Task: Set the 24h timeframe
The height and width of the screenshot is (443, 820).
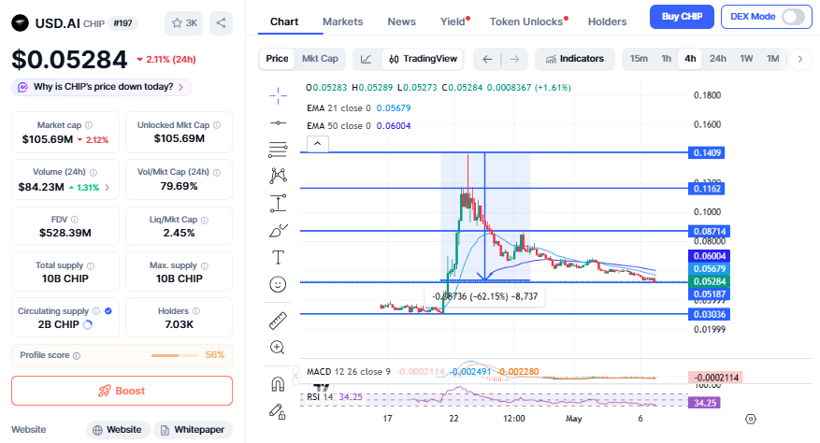Action: point(717,59)
